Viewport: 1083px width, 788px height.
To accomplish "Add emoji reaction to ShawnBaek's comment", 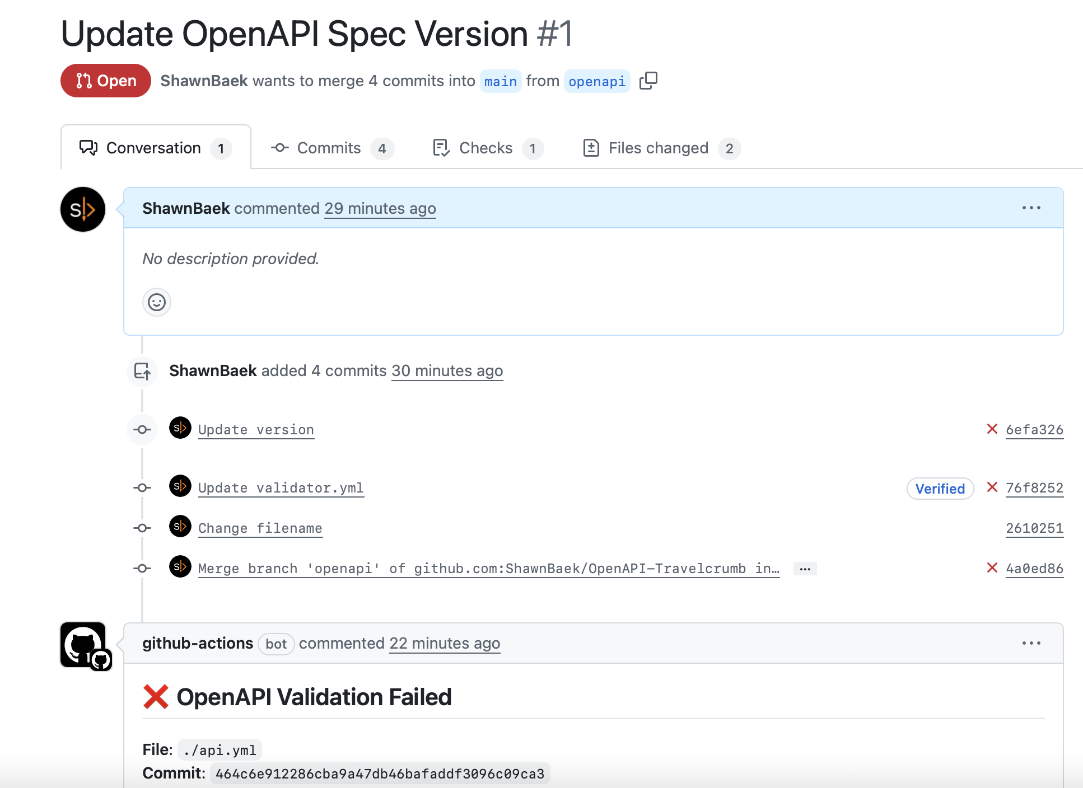I will click(157, 302).
